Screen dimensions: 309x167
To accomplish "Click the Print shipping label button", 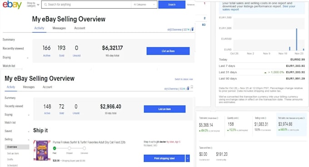I will (164, 158).
